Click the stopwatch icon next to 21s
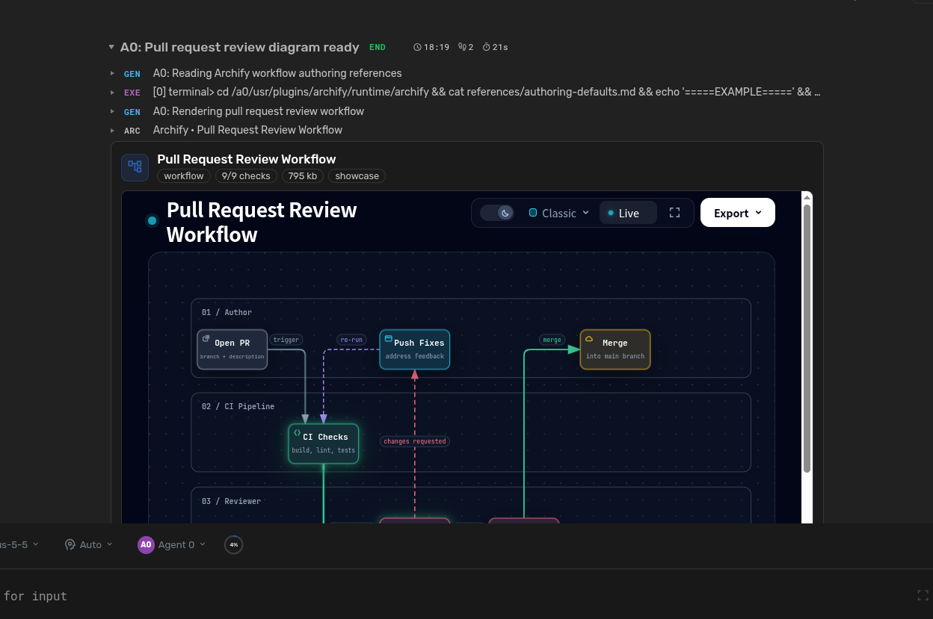 click(x=486, y=47)
